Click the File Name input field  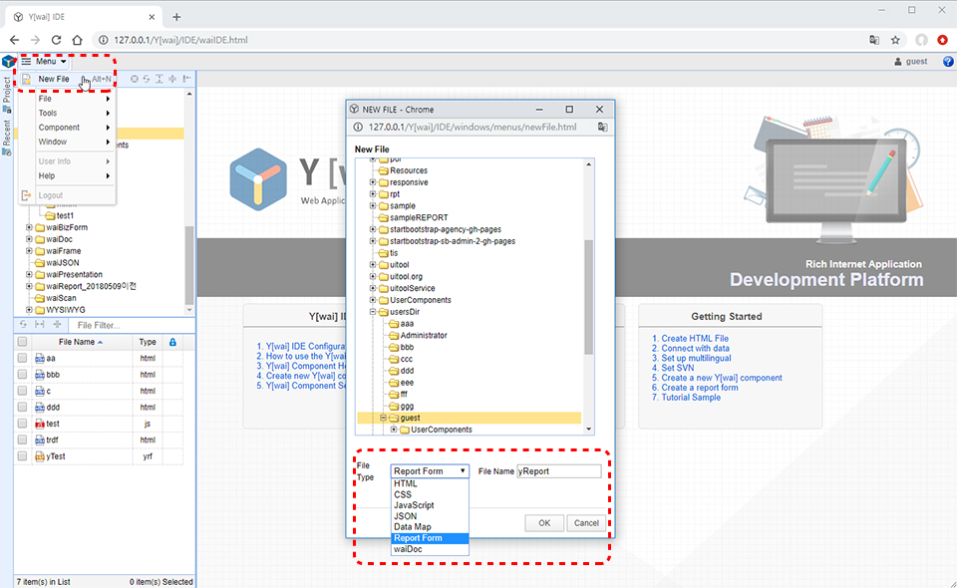[558, 471]
